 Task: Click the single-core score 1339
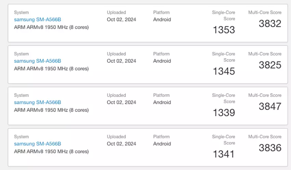tap(224, 113)
